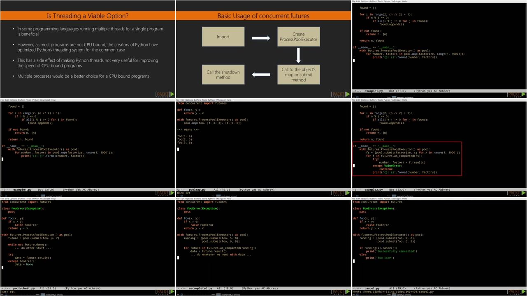The width and height of the screenshot is (527, 296).
Task: Select the red-outlined code block thumbnail
Action: point(407,159)
